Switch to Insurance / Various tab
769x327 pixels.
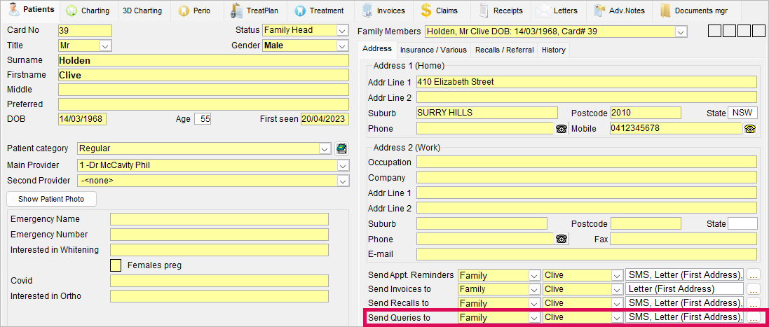(x=433, y=50)
